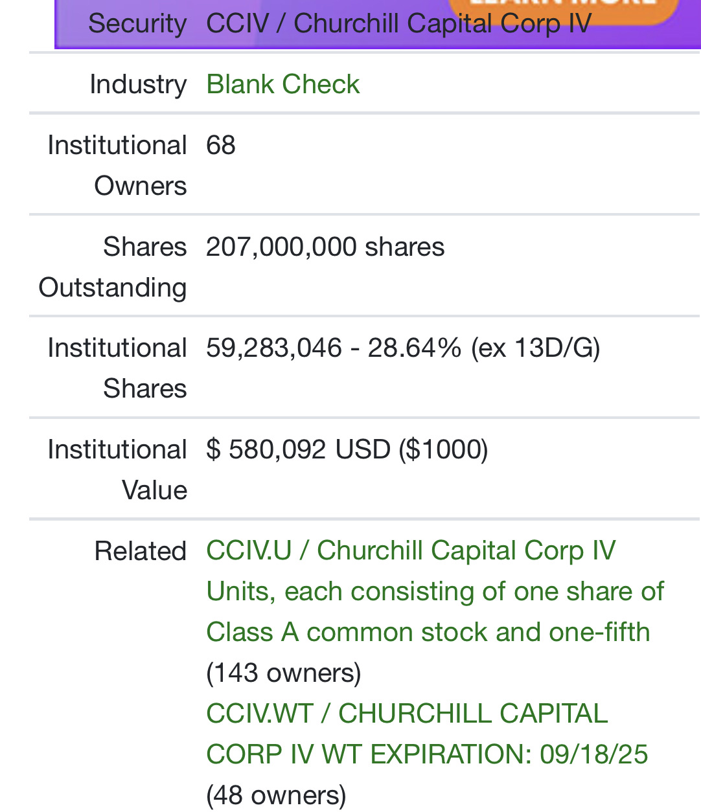Click the Institutional Shares label
The width and height of the screenshot is (701, 812).
(x=117, y=368)
